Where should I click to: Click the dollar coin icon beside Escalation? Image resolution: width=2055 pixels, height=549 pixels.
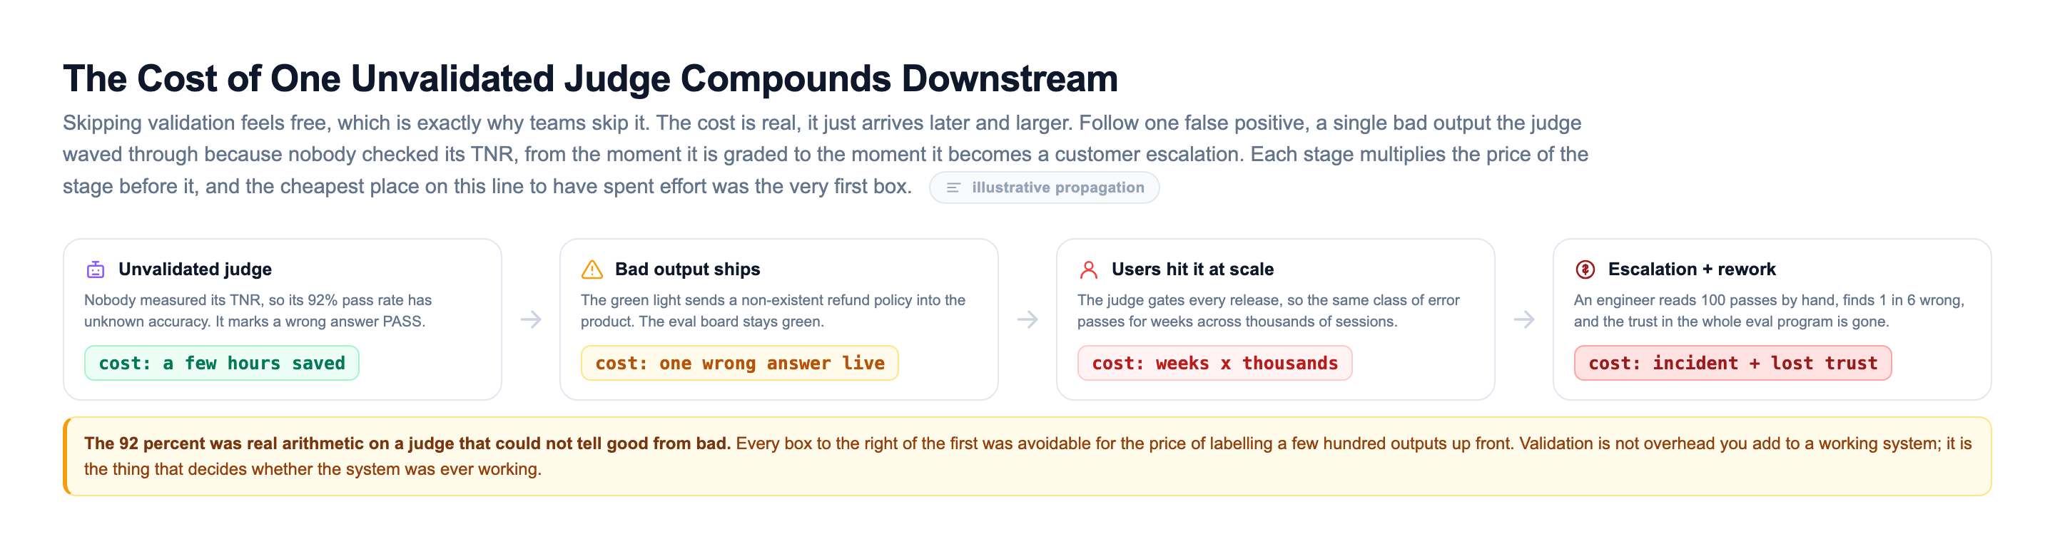coord(1585,270)
